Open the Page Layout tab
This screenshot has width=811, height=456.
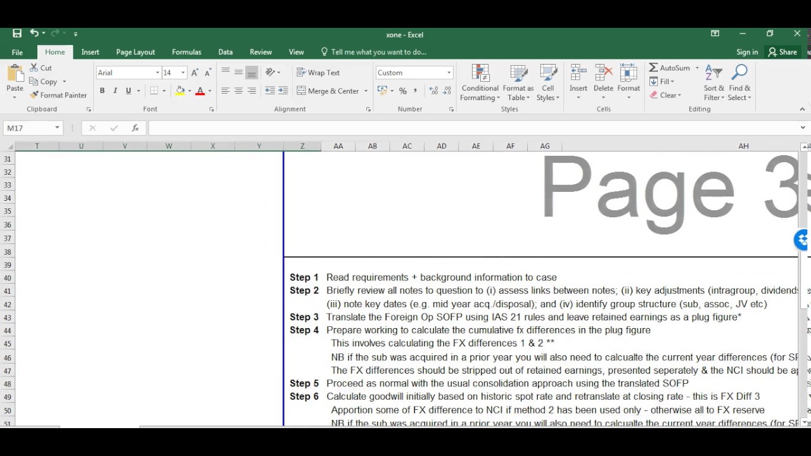coord(136,52)
